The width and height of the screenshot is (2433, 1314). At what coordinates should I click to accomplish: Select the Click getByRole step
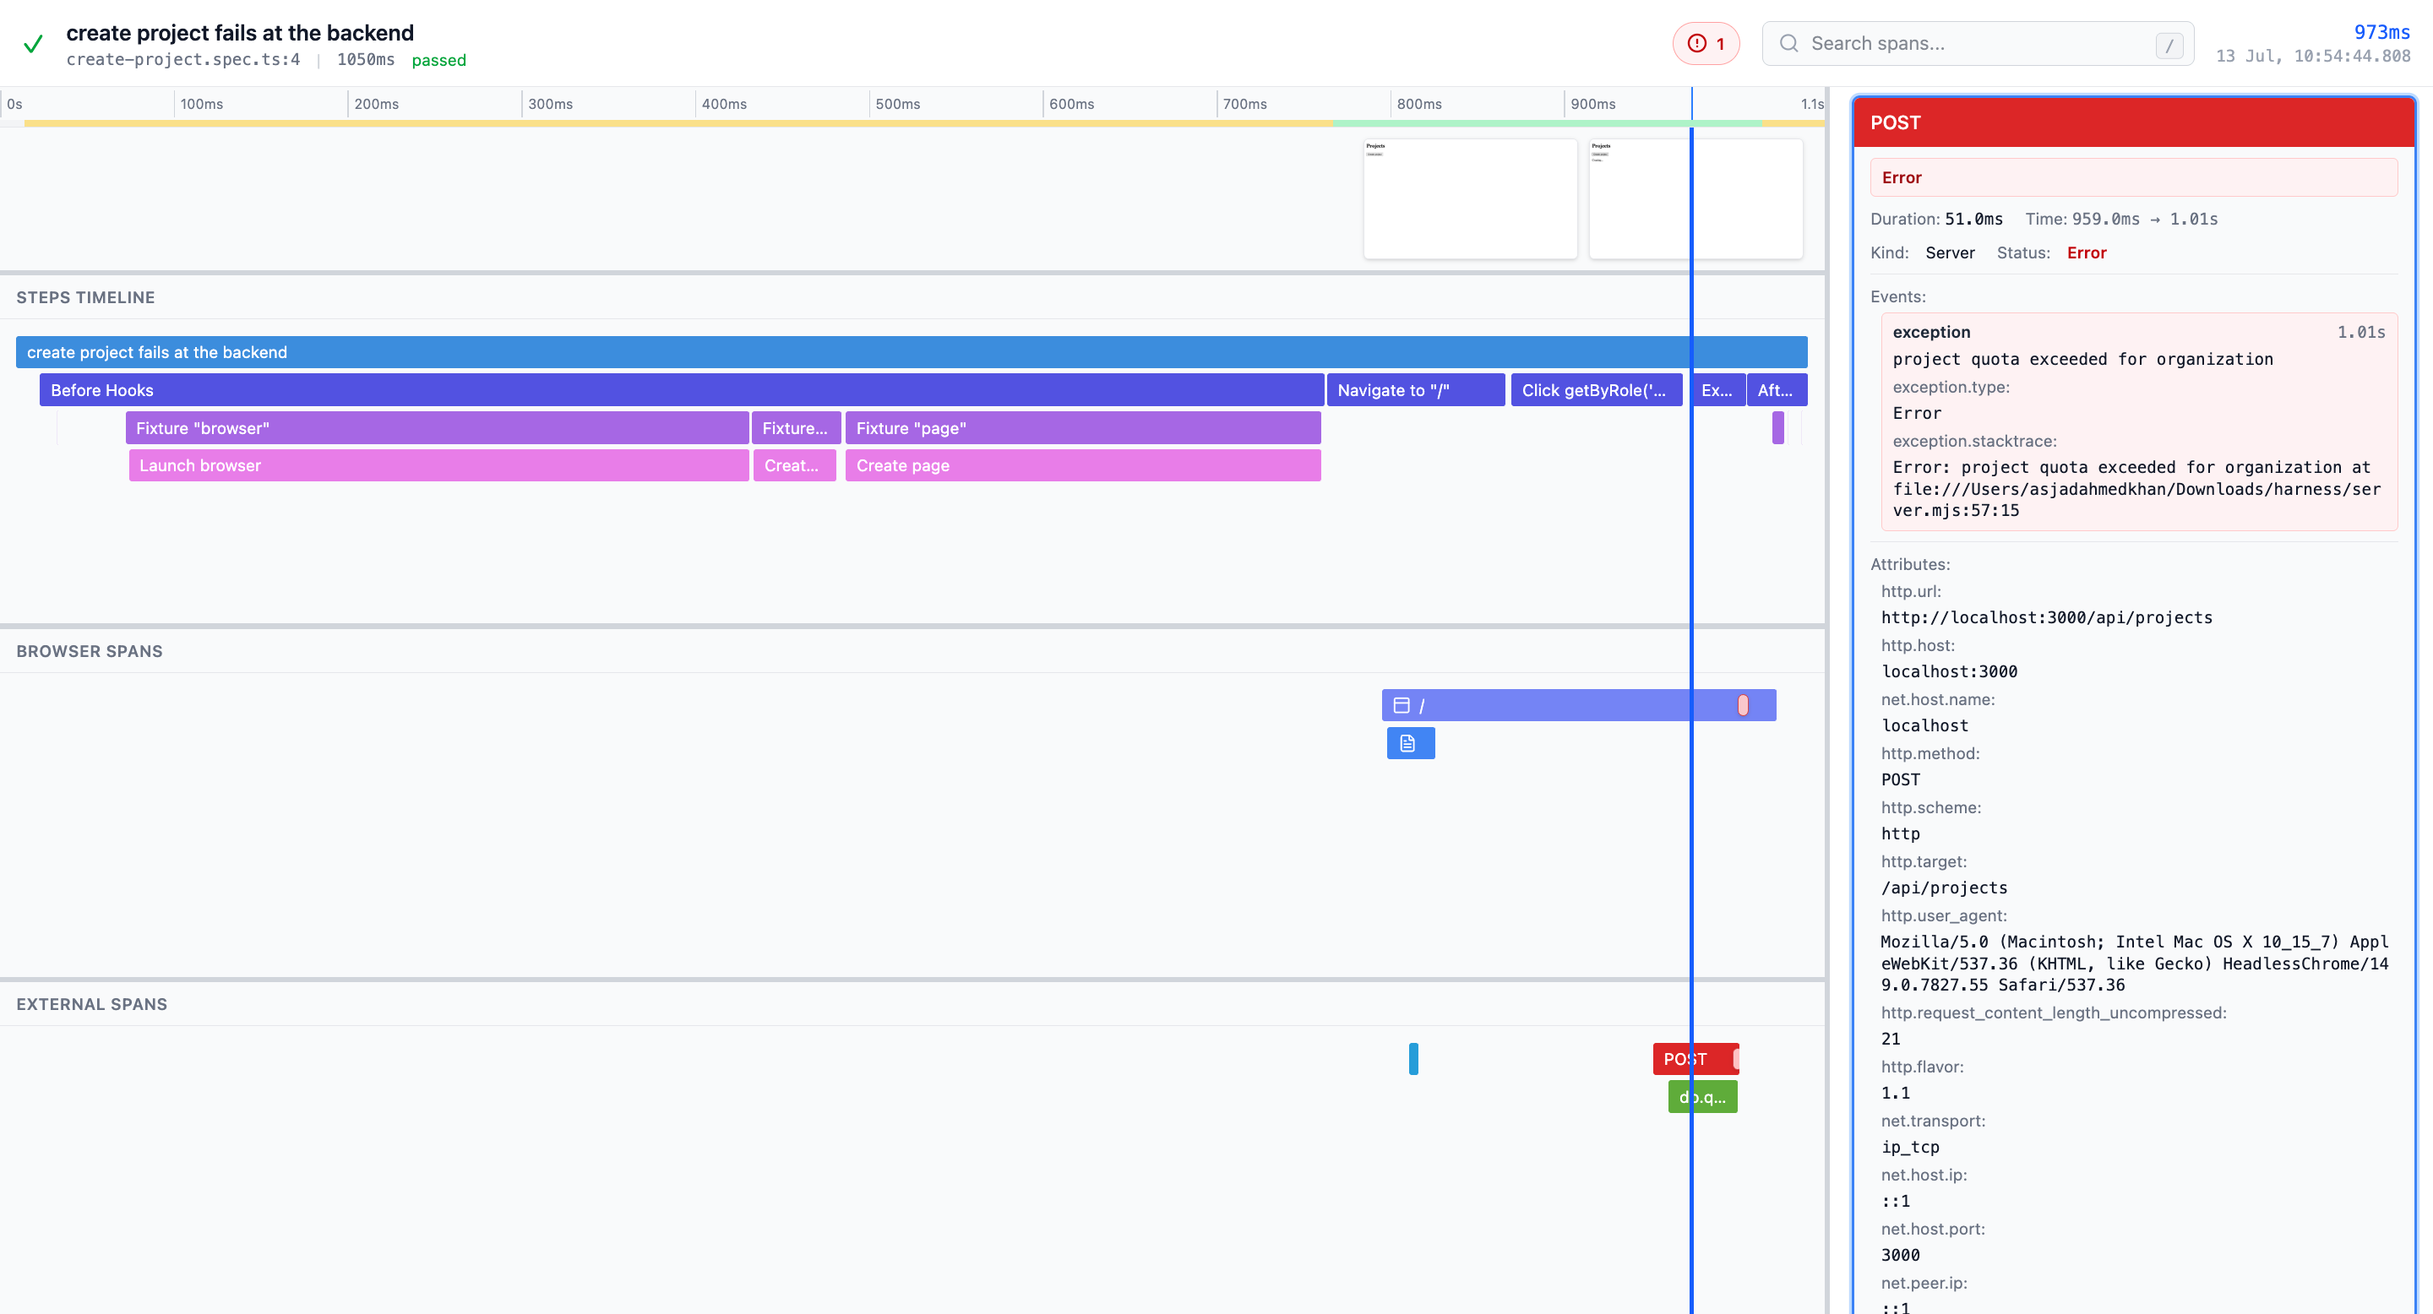(x=1596, y=390)
